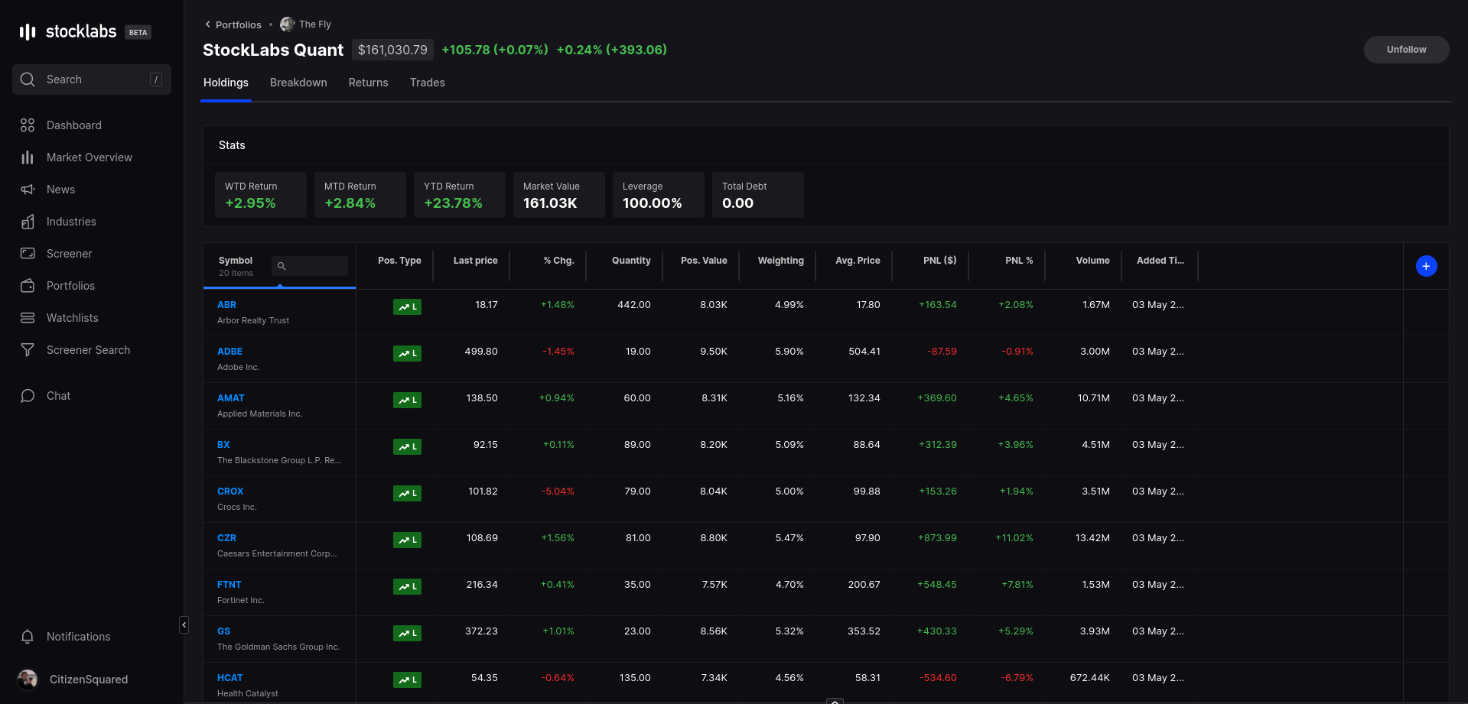
Task: Click CZR PNL value +873.99
Action: point(937,538)
